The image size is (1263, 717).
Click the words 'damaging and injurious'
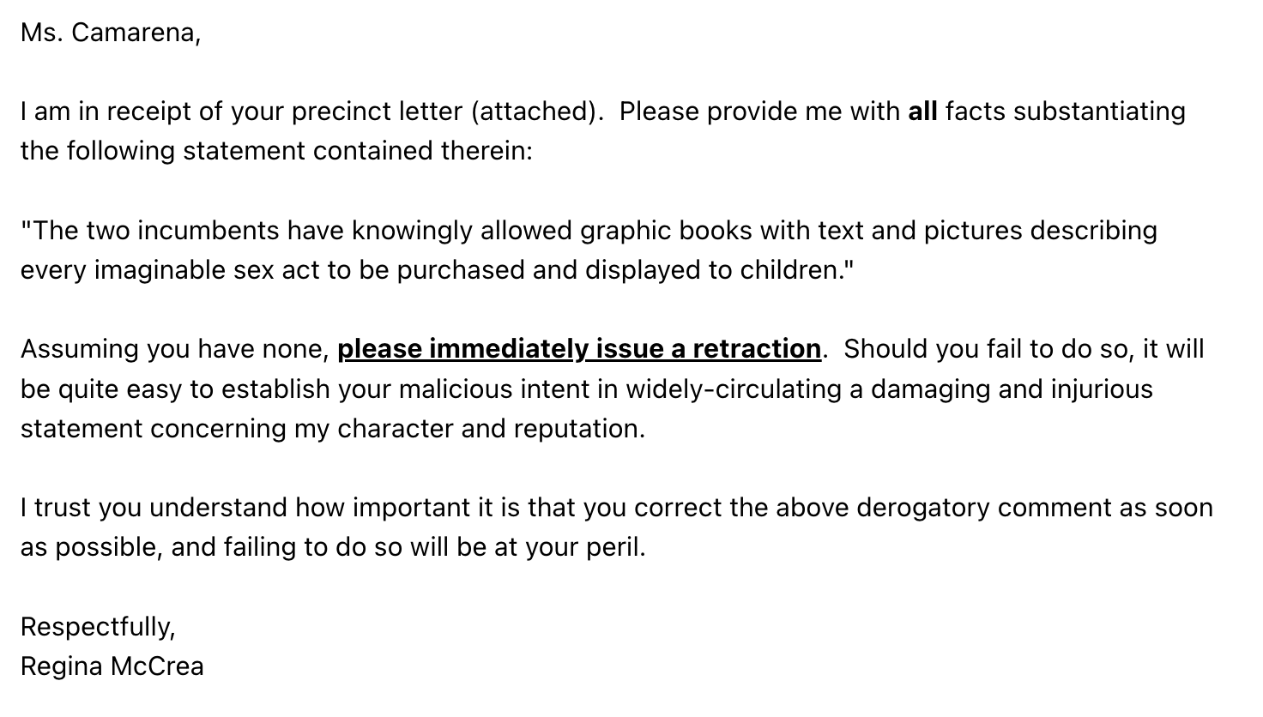point(1012,389)
